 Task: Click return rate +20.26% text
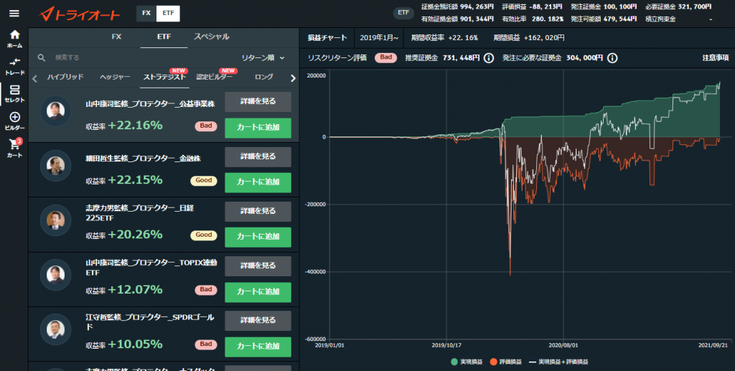pos(135,235)
